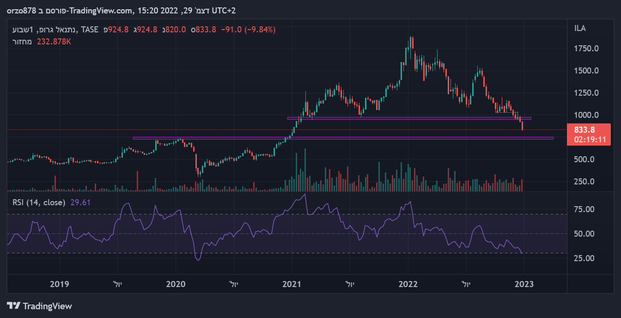621x318 pixels.
Task: Click the 25.00 RSI axis label
Action: click(584, 258)
